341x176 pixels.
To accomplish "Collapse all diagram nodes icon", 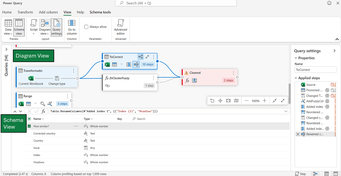I will click(x=275, y=101).
